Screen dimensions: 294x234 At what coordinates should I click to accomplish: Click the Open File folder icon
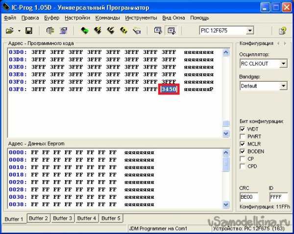tap(9, 30)
